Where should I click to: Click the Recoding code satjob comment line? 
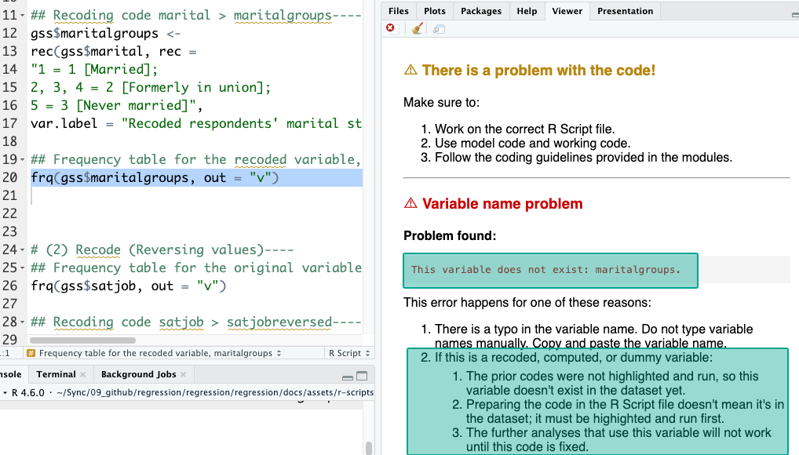pyautogui.click(x=196, y=322)
